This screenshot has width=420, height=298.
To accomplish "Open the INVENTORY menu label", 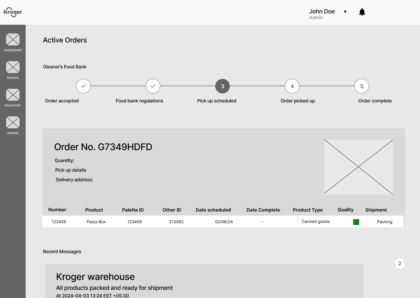I will click(x=13, y=105).
